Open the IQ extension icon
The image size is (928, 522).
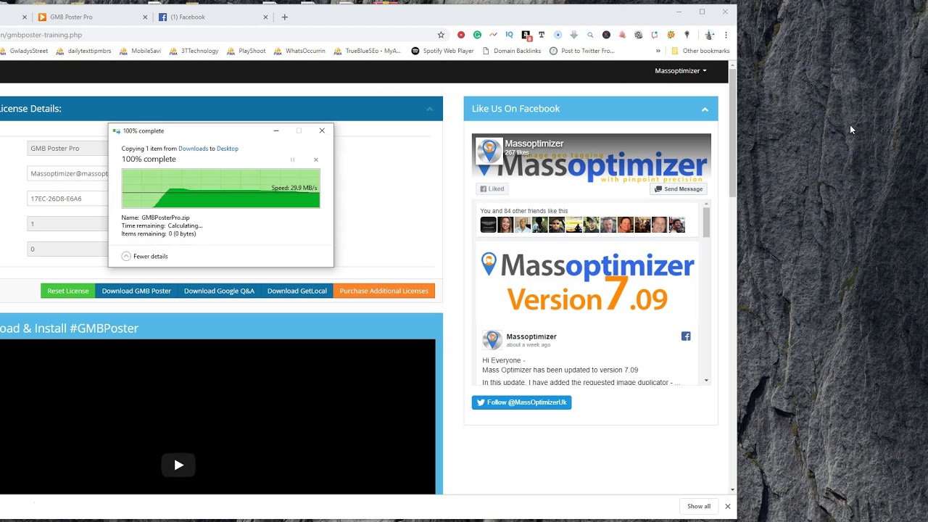pyautogui.click(x=510, y=35)
